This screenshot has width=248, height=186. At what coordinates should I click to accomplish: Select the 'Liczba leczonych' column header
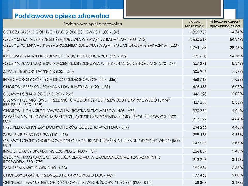pos(195,24)
